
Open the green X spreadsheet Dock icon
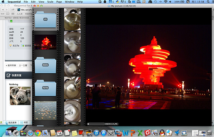[140, 133]
